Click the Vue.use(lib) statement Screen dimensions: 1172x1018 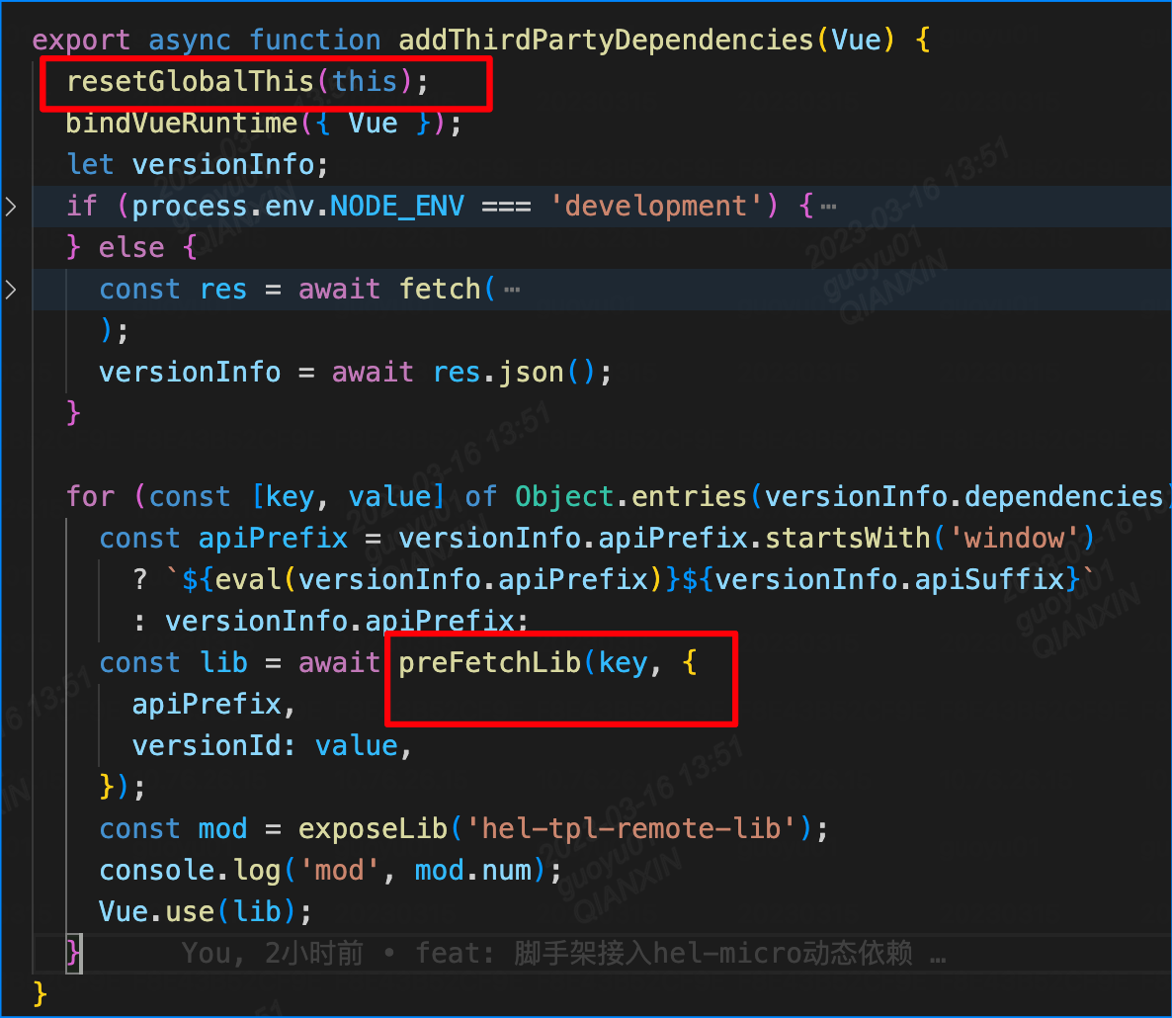pyautogui.click(x=198, y=911)
